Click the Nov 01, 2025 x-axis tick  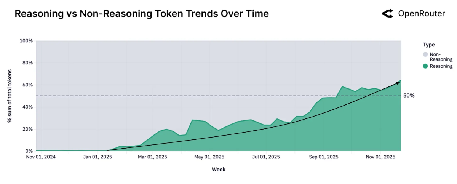380,157
